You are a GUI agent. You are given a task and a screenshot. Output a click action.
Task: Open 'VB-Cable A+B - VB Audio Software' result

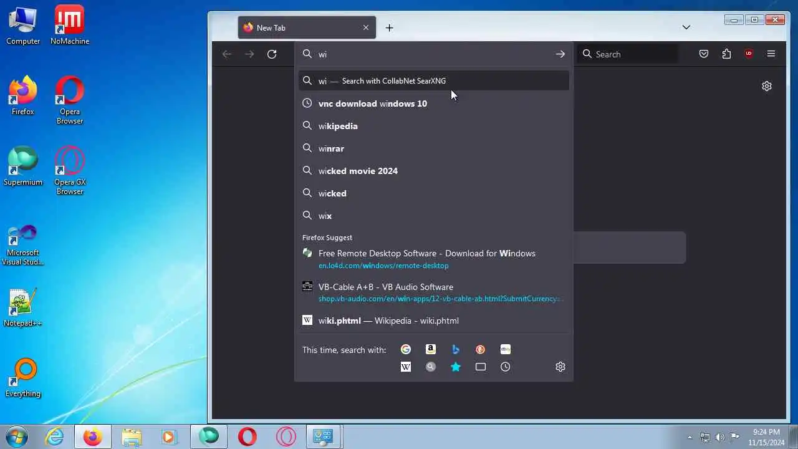434,292
